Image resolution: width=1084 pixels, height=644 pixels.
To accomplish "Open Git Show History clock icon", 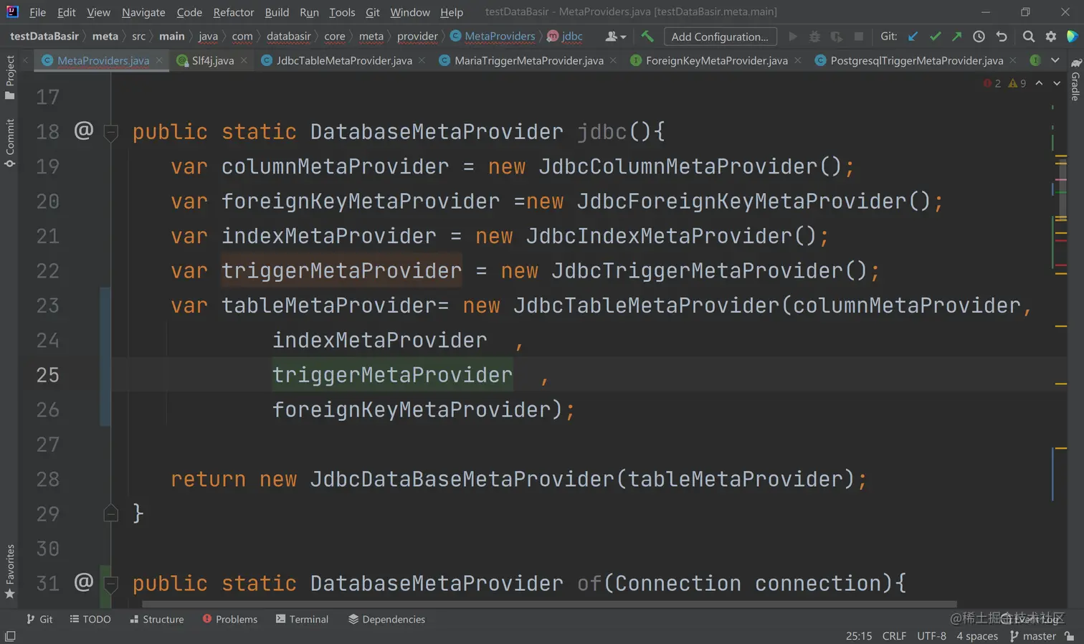I will 979,36.
